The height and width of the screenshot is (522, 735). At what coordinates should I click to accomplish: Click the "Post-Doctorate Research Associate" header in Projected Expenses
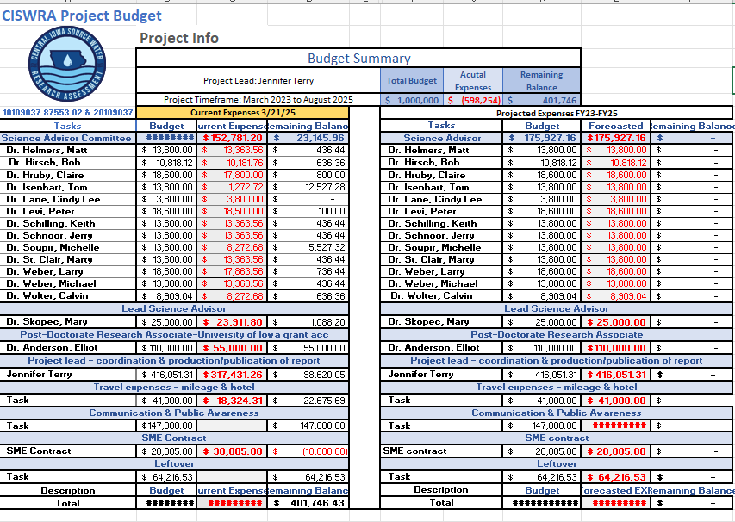[x=557, y=334]
